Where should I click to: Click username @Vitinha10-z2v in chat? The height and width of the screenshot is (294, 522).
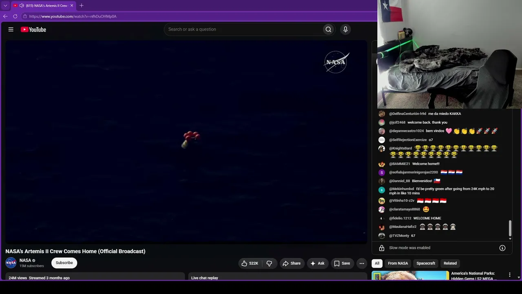tap(402, 200)
